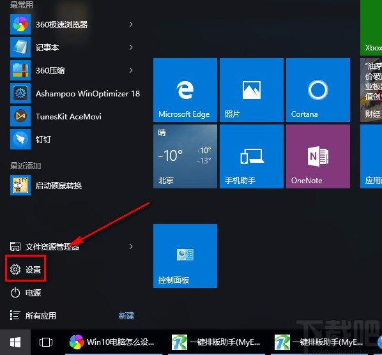Image resolution: width=382 pixels, height=355 pixels.
Task: Show 所有应用 all apps list
Action: 33,315
